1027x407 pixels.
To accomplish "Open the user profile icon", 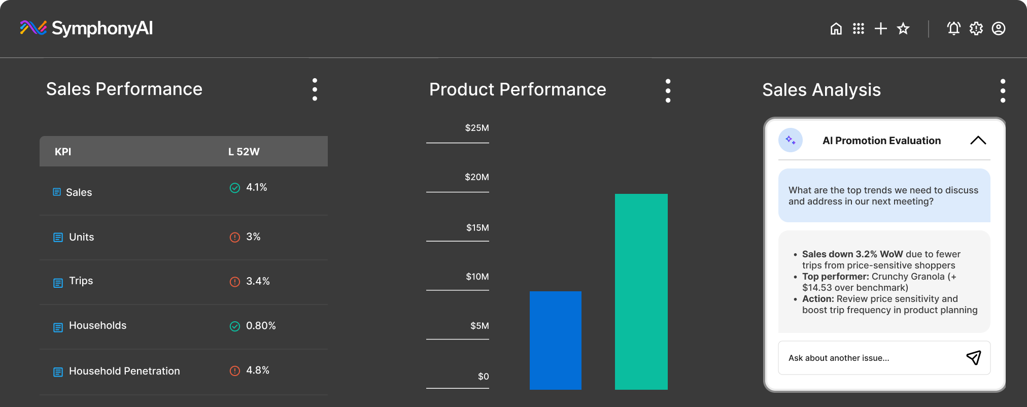I will click(x=998, y=29).
